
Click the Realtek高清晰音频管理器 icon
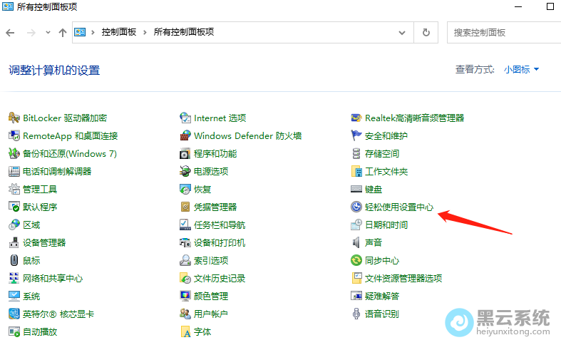pyautogui.click(x=356, y=118)
